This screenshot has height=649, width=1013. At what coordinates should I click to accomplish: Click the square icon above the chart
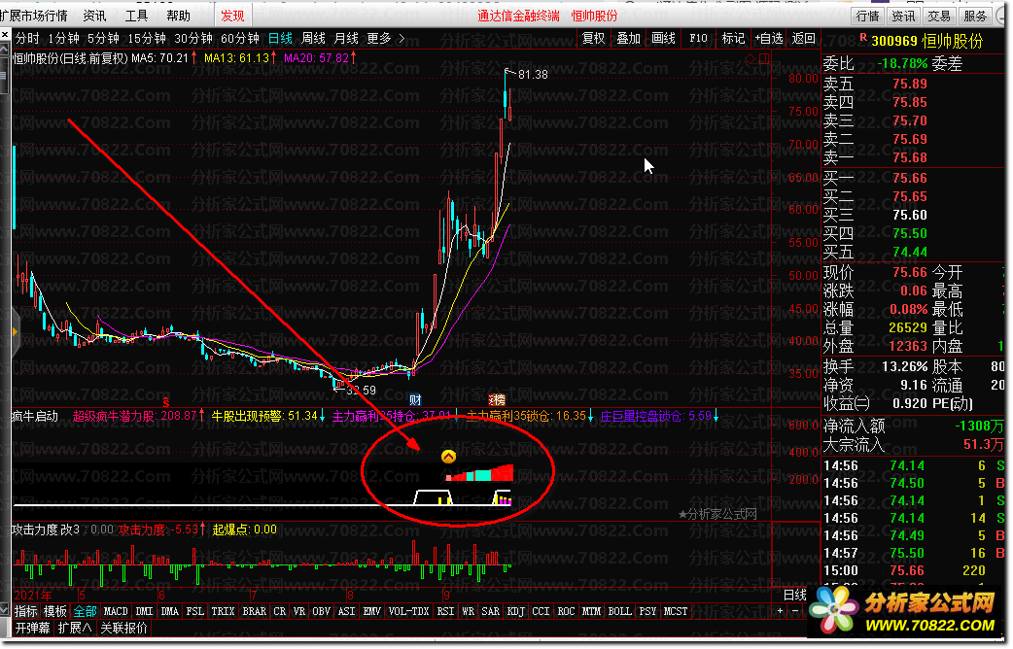pyautogui.click(x=763, y=58)
